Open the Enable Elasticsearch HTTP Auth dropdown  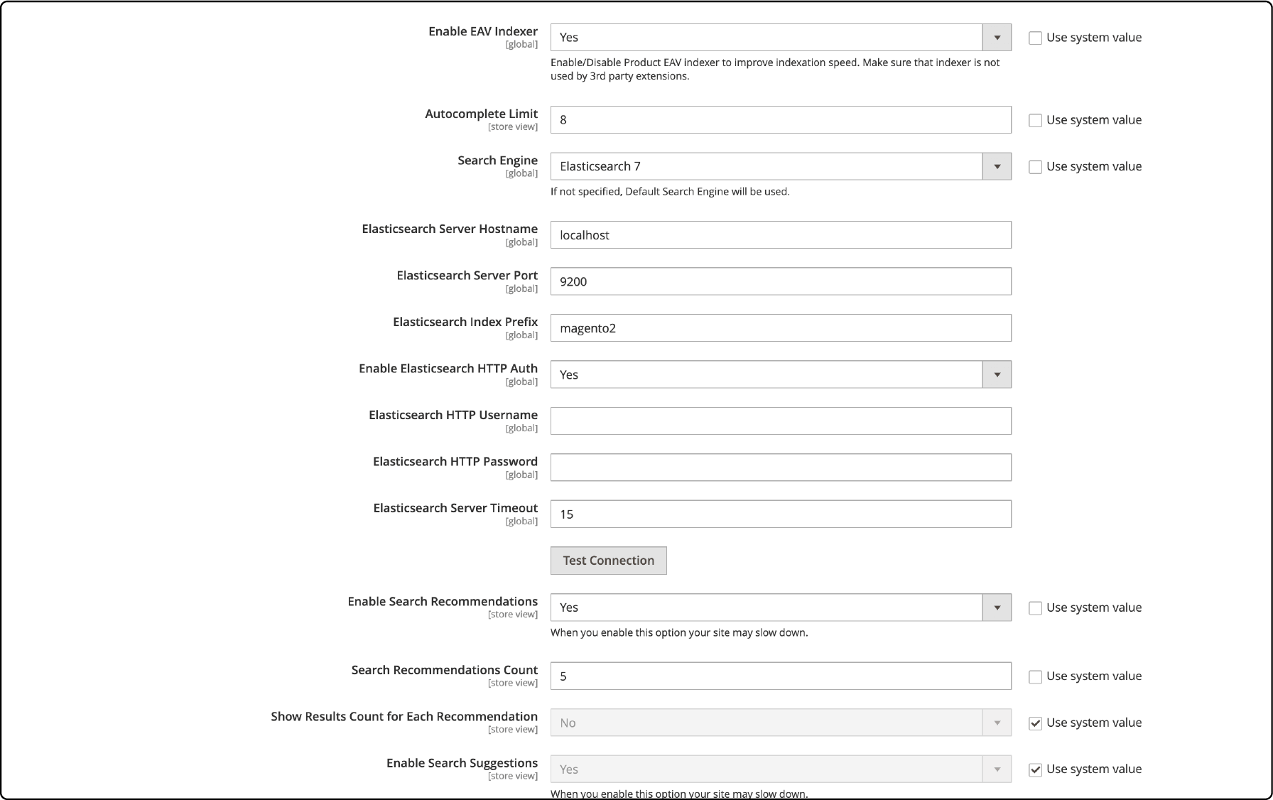click(781, 374)
